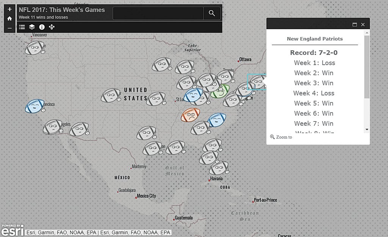This screenshot has width=388, height=237.
Task: Click Zoom to link in popup
Action: [x=281, y=137]
